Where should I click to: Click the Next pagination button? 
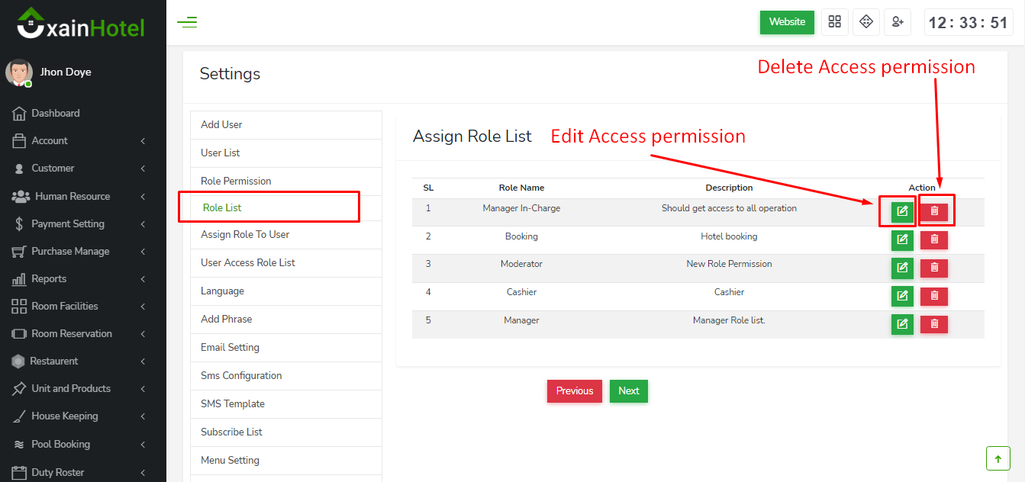628,391
